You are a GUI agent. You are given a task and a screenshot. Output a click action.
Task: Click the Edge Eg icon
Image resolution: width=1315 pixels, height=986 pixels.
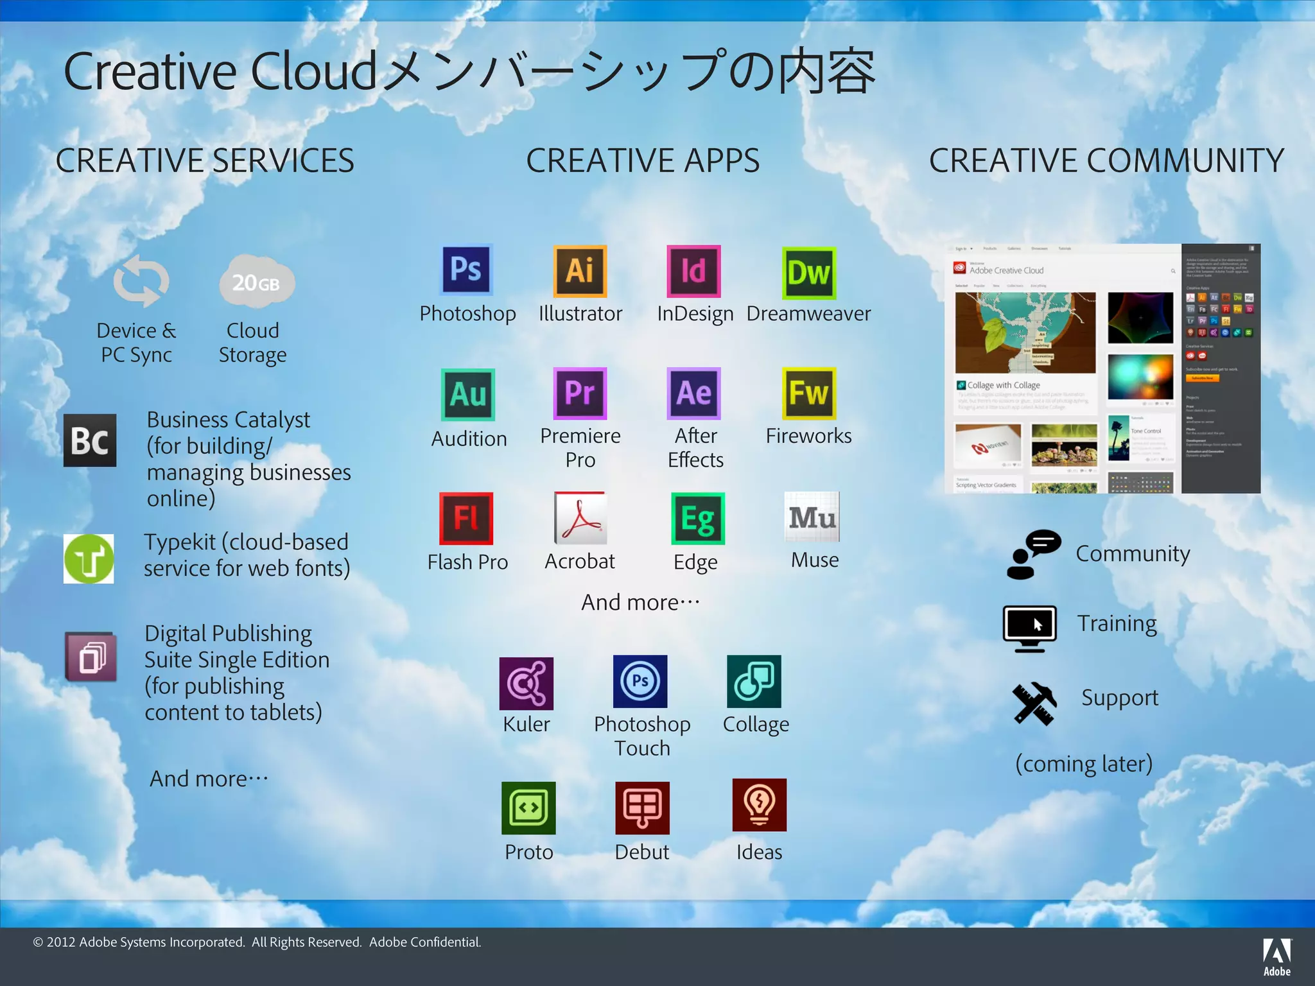(x=698, y=518)
